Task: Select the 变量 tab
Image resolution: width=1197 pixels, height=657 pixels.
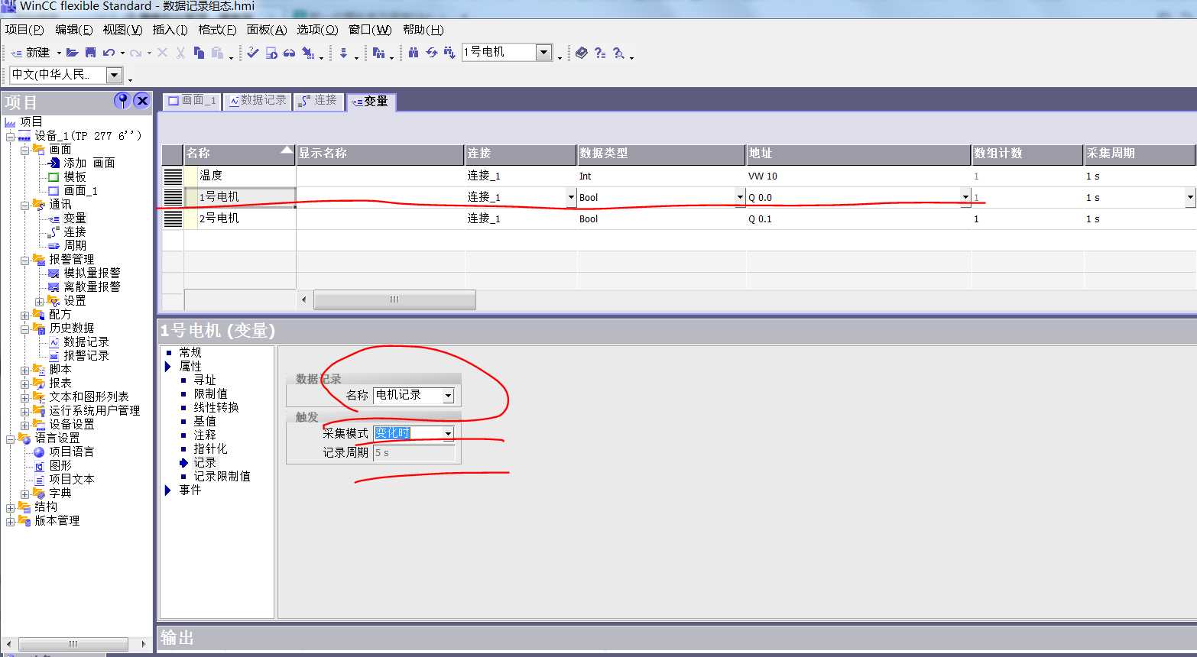Action: (x=371, y=102)
